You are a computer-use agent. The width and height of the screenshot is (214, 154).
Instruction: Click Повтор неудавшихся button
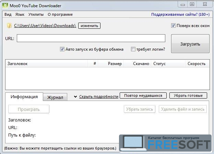[x=143, y=95]
